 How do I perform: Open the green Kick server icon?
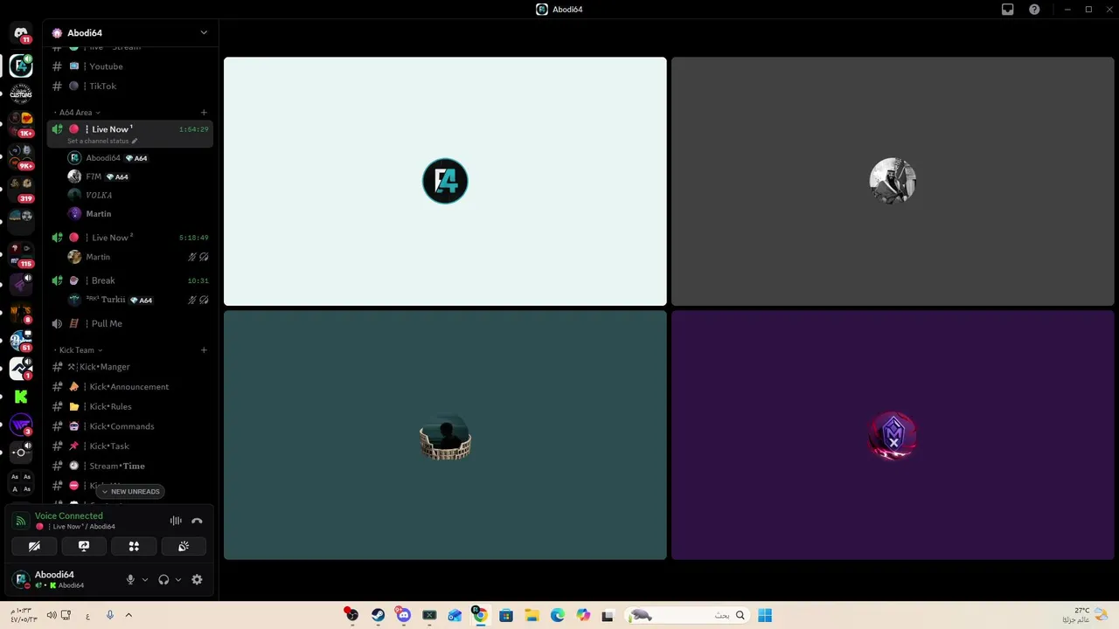(x=21, y=397)
